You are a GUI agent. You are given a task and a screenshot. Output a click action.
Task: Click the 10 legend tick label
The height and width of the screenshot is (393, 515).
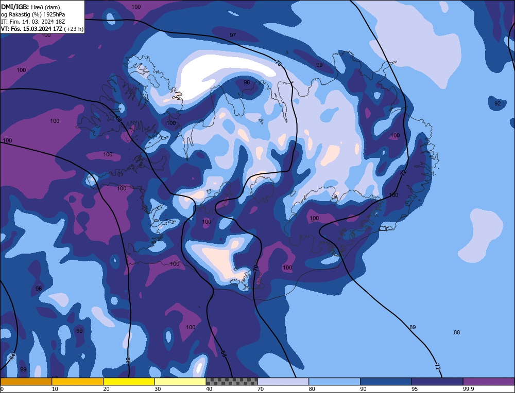[x=55, y=389]
